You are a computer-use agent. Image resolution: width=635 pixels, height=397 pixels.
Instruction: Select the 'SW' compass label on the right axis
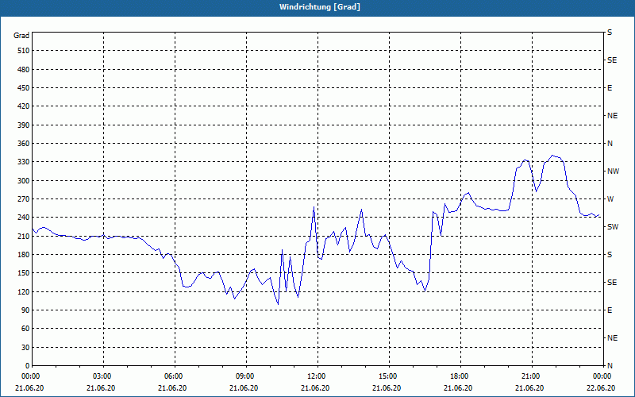(x=613, y=227)
